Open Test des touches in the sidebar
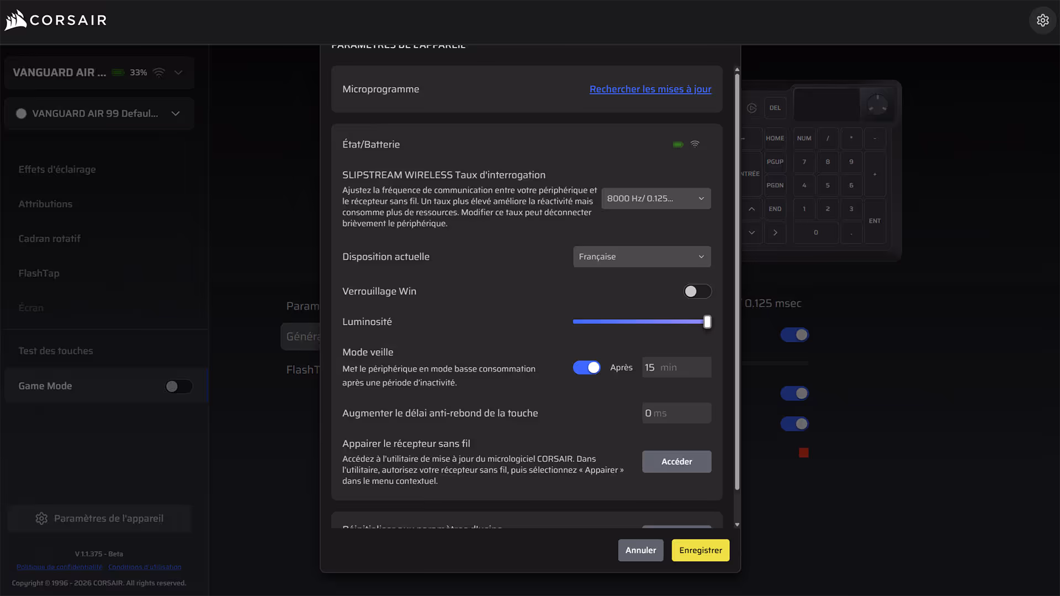 pyautogui.click(x=56, y=351)
